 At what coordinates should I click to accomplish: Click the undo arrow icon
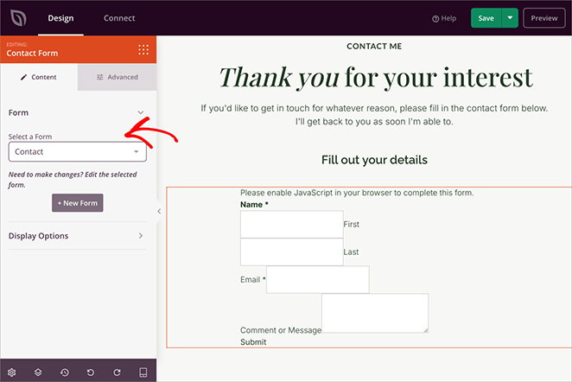tap(91, 372)
